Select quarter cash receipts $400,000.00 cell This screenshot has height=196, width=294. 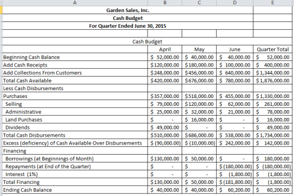click(x=272, y=65)
